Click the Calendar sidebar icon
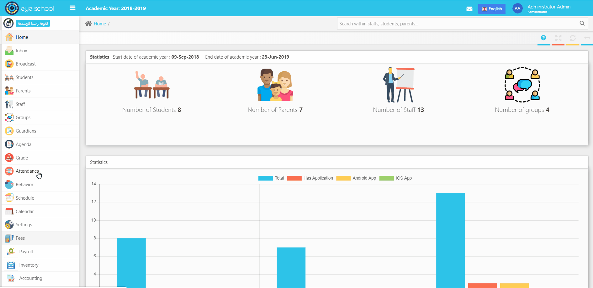Viewport: 593px width, 288px height. coord(9,211)
